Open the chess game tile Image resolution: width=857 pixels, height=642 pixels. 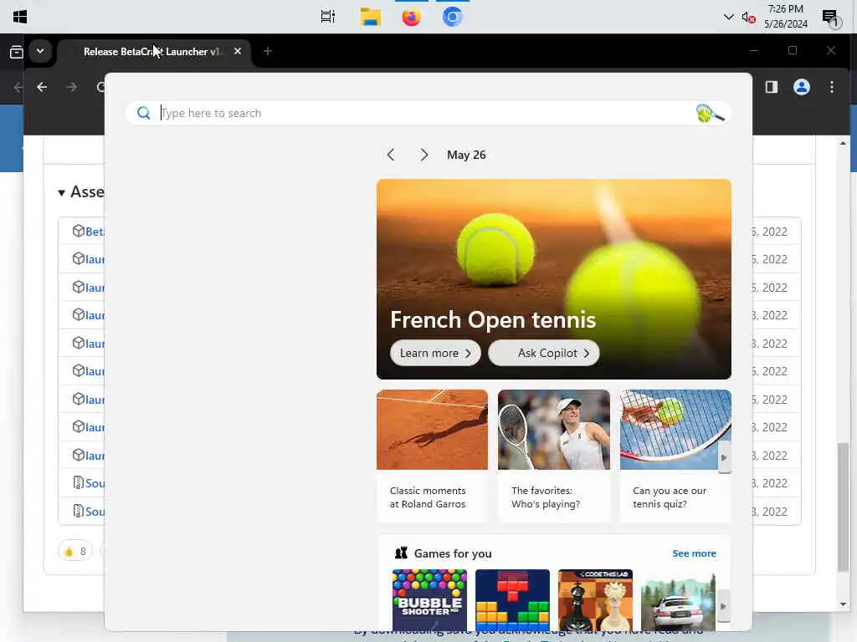pyautogui.click(x=595, y=600)
